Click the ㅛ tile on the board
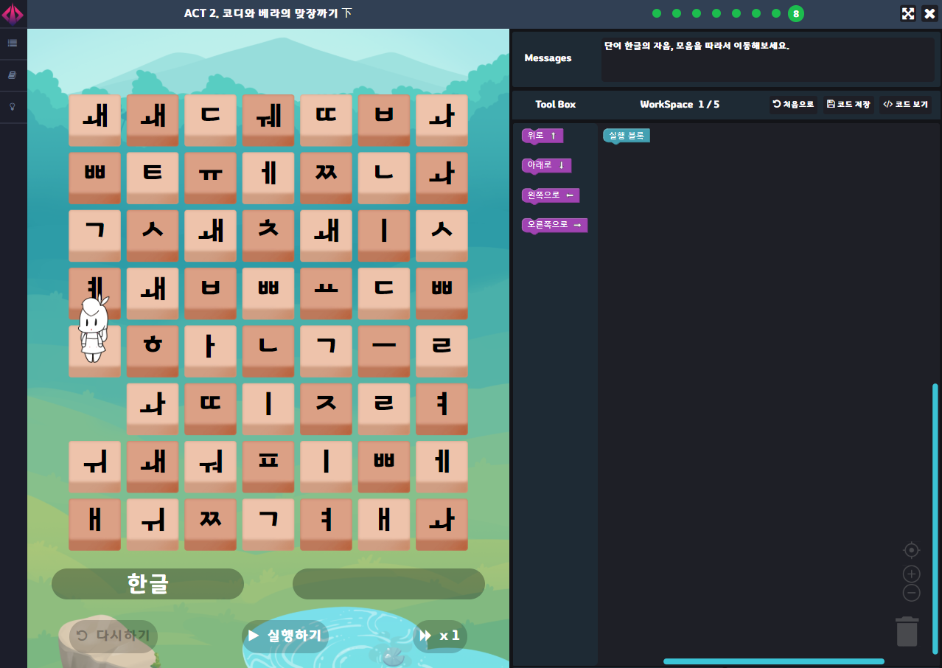 326,293
